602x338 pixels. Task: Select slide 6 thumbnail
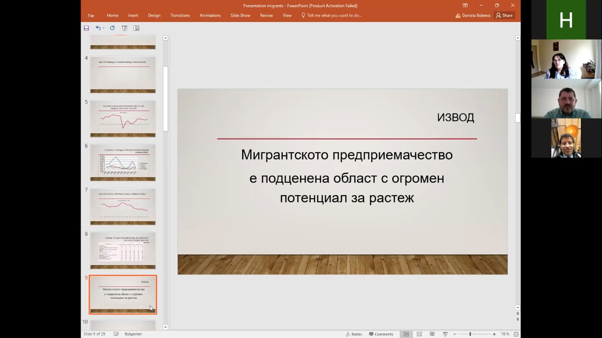(123, 163)
